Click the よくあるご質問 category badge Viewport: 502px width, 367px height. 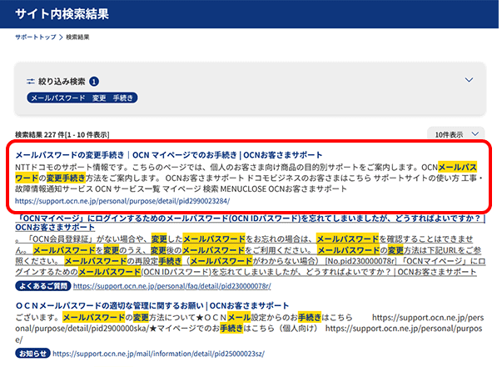[43, 286]
